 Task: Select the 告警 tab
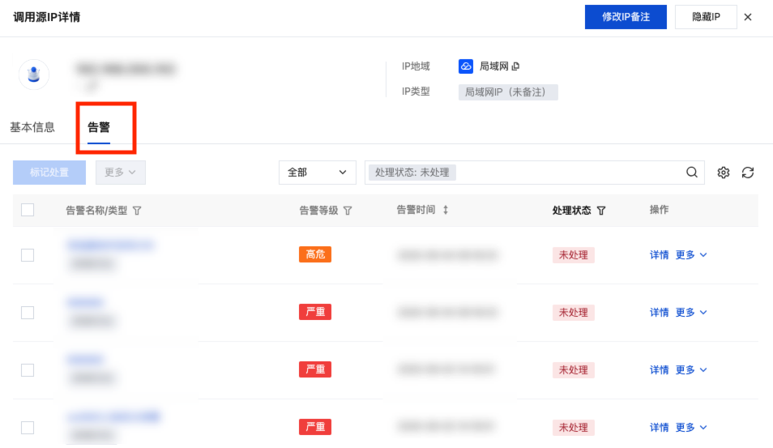coord(99,127)
